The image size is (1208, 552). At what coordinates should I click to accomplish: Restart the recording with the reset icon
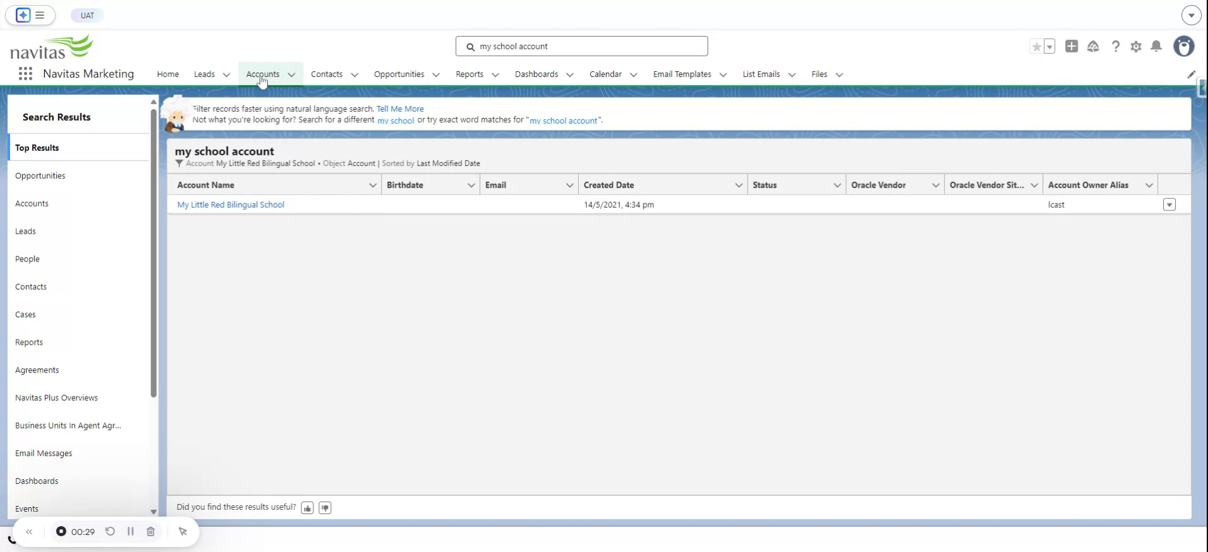(110, 531)
